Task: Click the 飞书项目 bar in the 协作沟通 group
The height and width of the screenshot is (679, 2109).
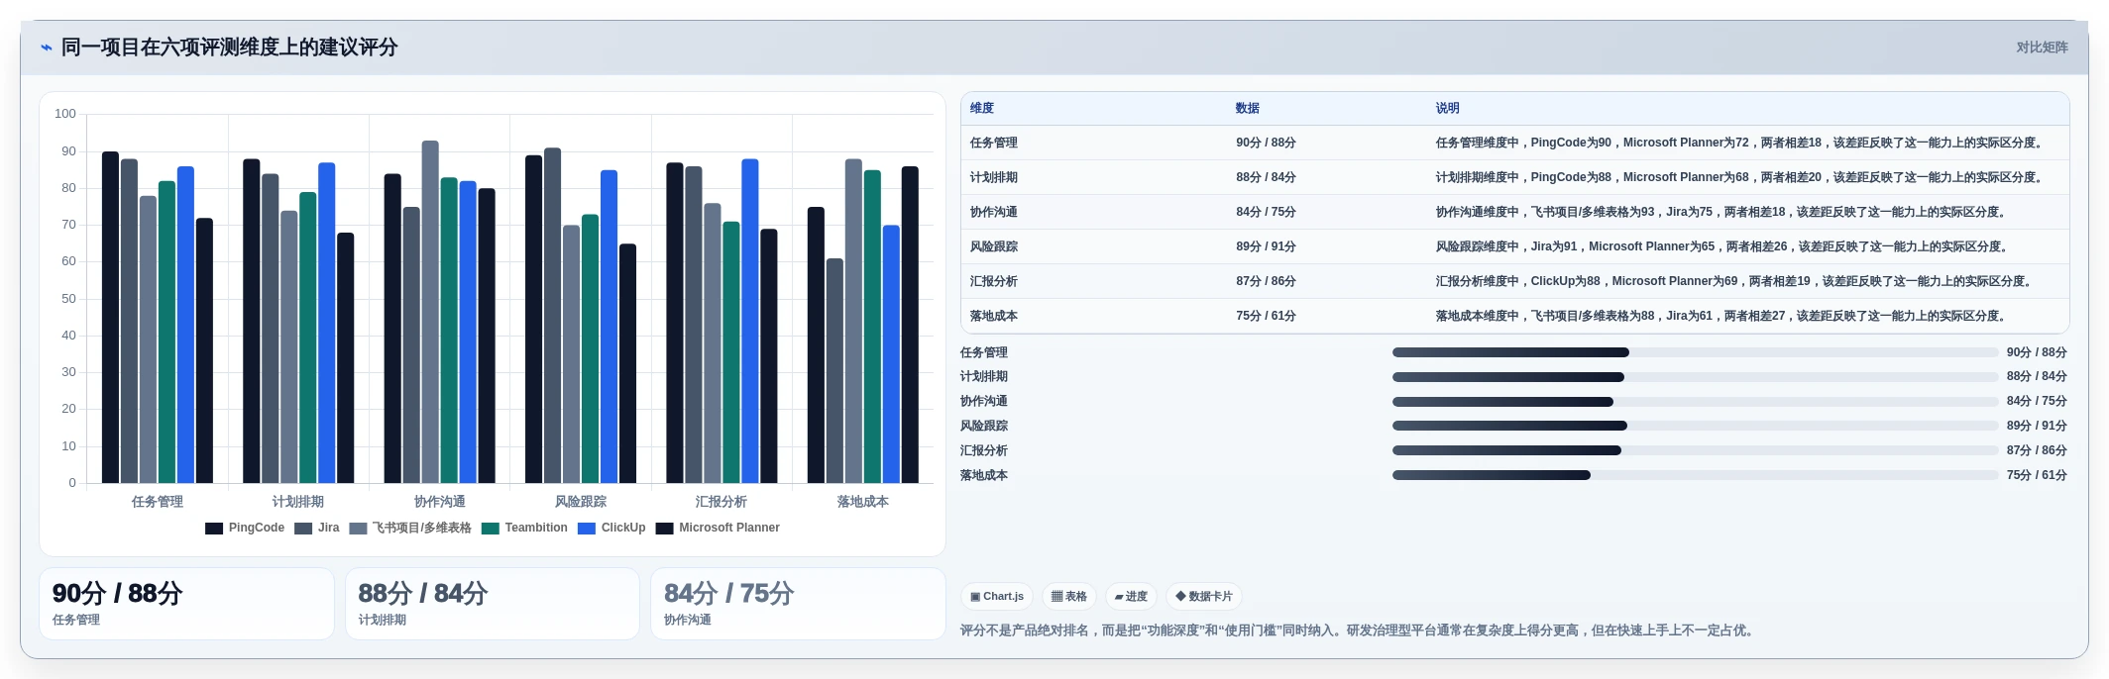Action: pyautogui.click(x=430, y=312)
